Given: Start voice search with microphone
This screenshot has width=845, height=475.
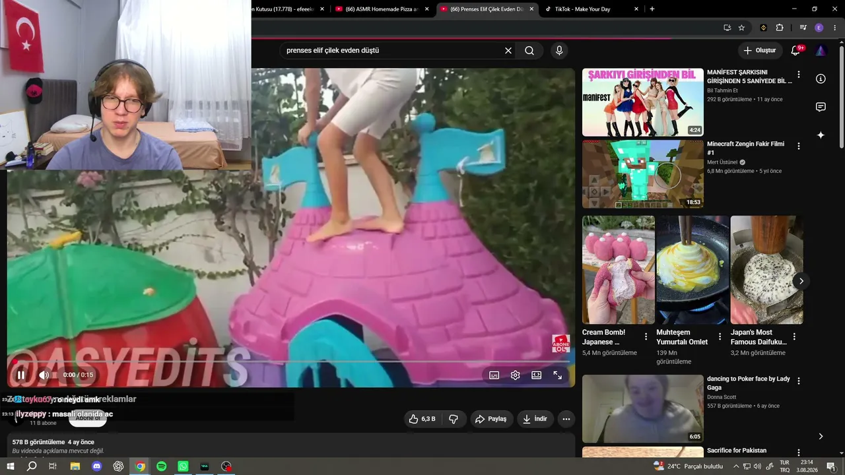Looking at the screenshot, I should click(x=559, y=50).
